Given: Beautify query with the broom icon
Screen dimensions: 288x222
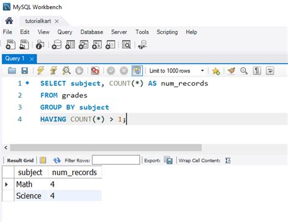Looking at the screenshot, I should (x=231, y=71).
